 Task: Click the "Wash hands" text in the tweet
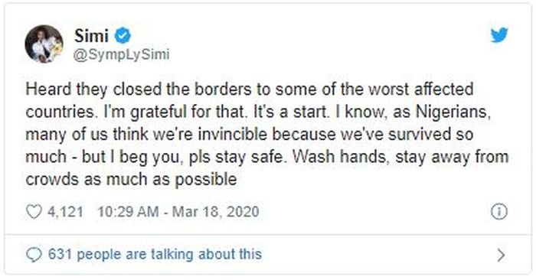(342, 157)
